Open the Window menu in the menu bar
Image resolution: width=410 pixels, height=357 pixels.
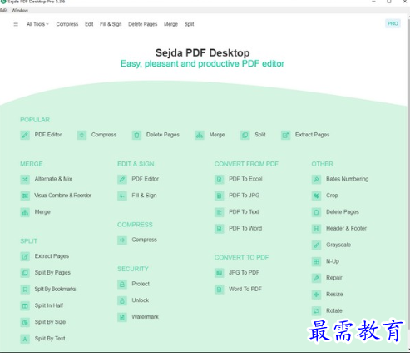(x=20, y=10)
